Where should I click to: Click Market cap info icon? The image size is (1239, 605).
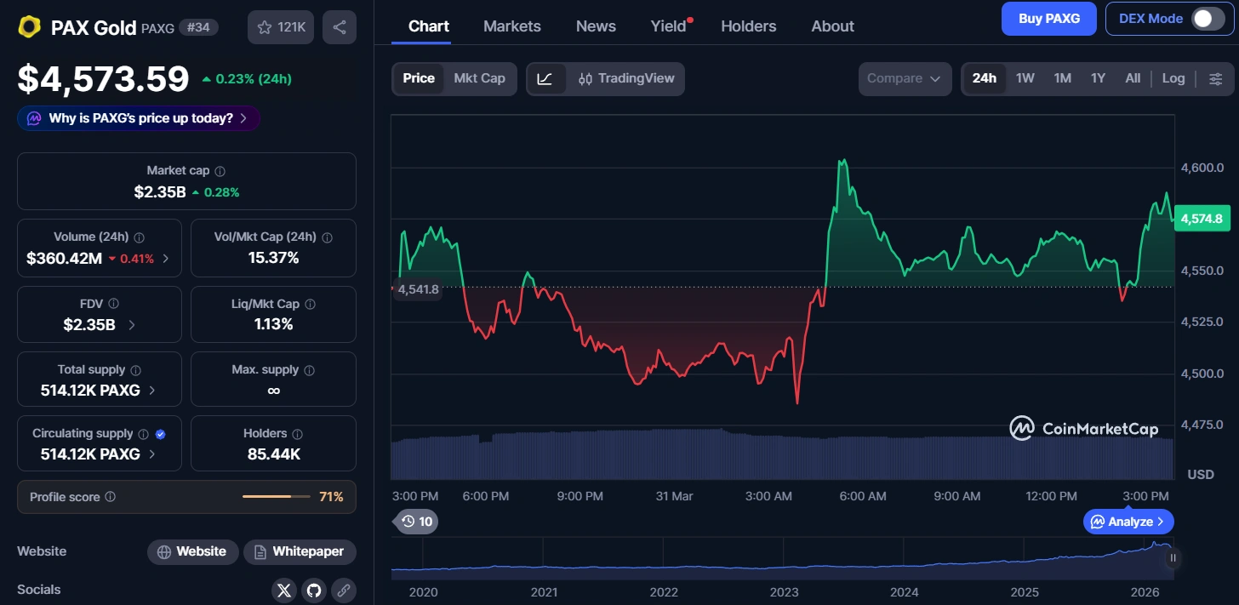tap(220, 171)
